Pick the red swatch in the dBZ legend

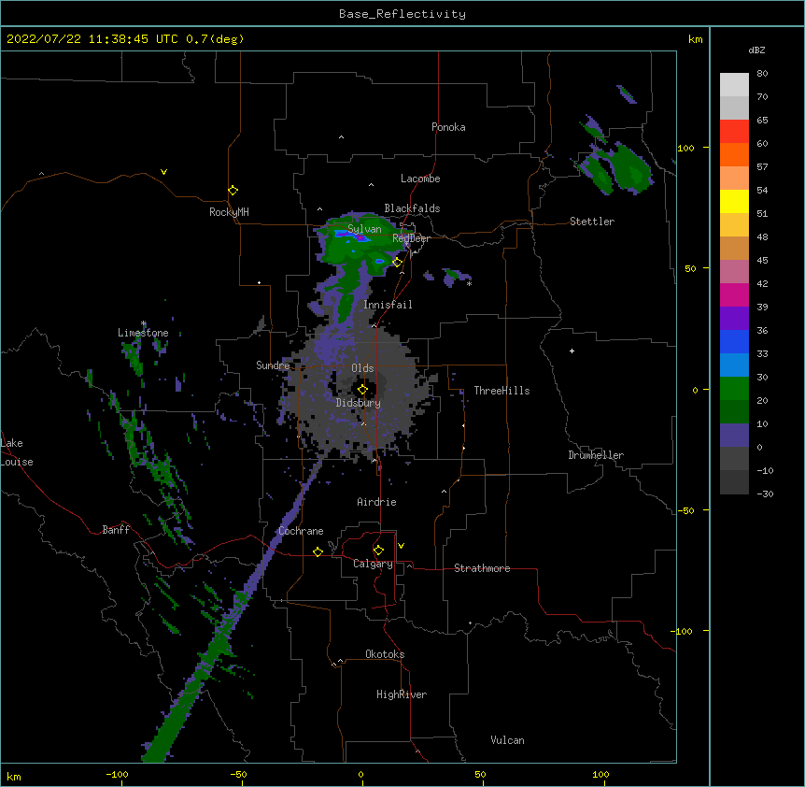click(734, 132)
